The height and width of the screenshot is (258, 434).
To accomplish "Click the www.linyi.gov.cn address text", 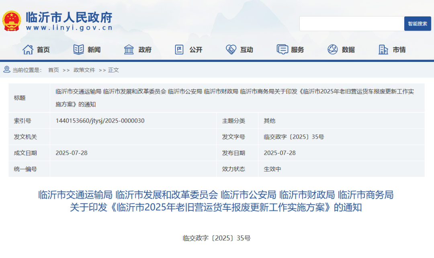I will coord(69,28).
